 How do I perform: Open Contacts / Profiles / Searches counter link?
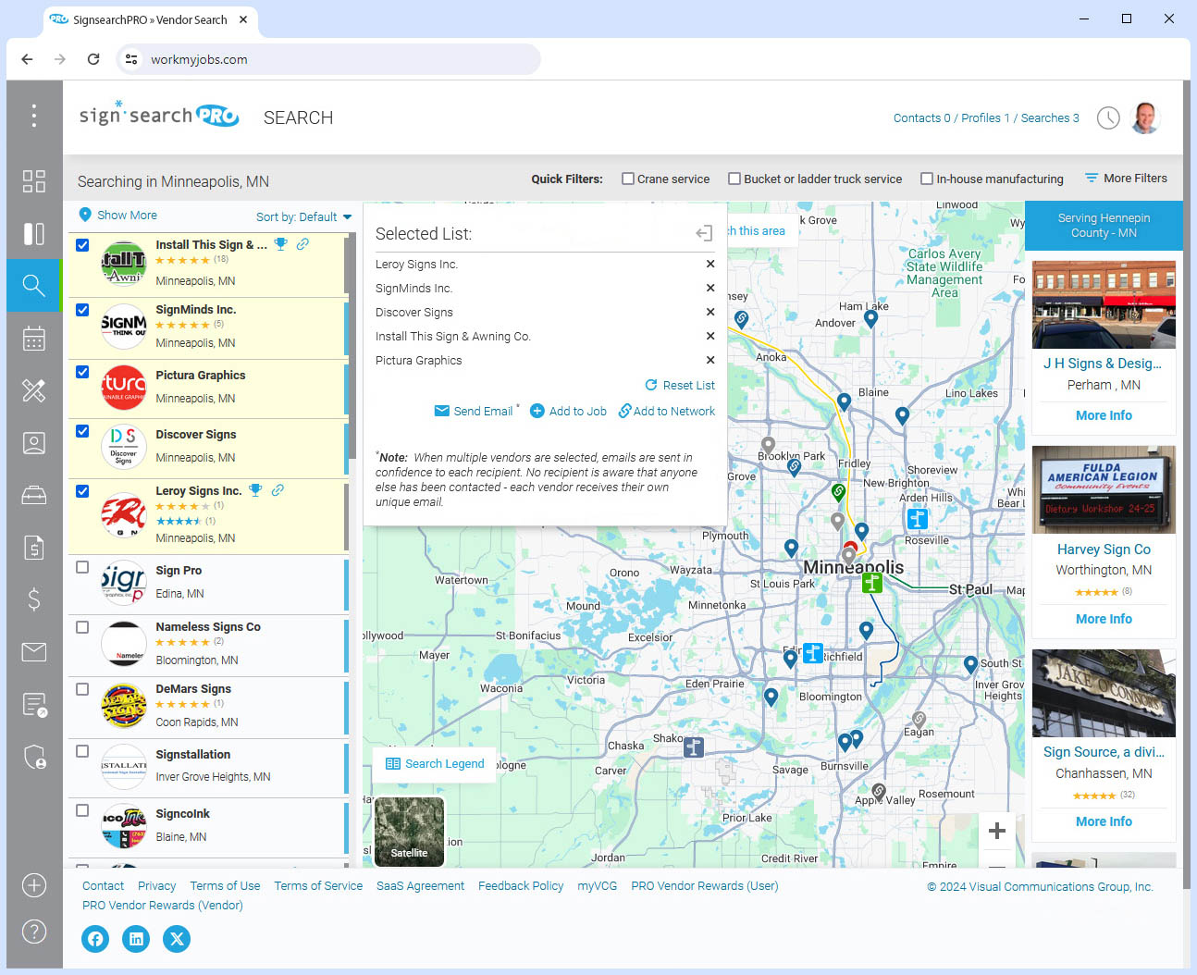coord(986,118)
